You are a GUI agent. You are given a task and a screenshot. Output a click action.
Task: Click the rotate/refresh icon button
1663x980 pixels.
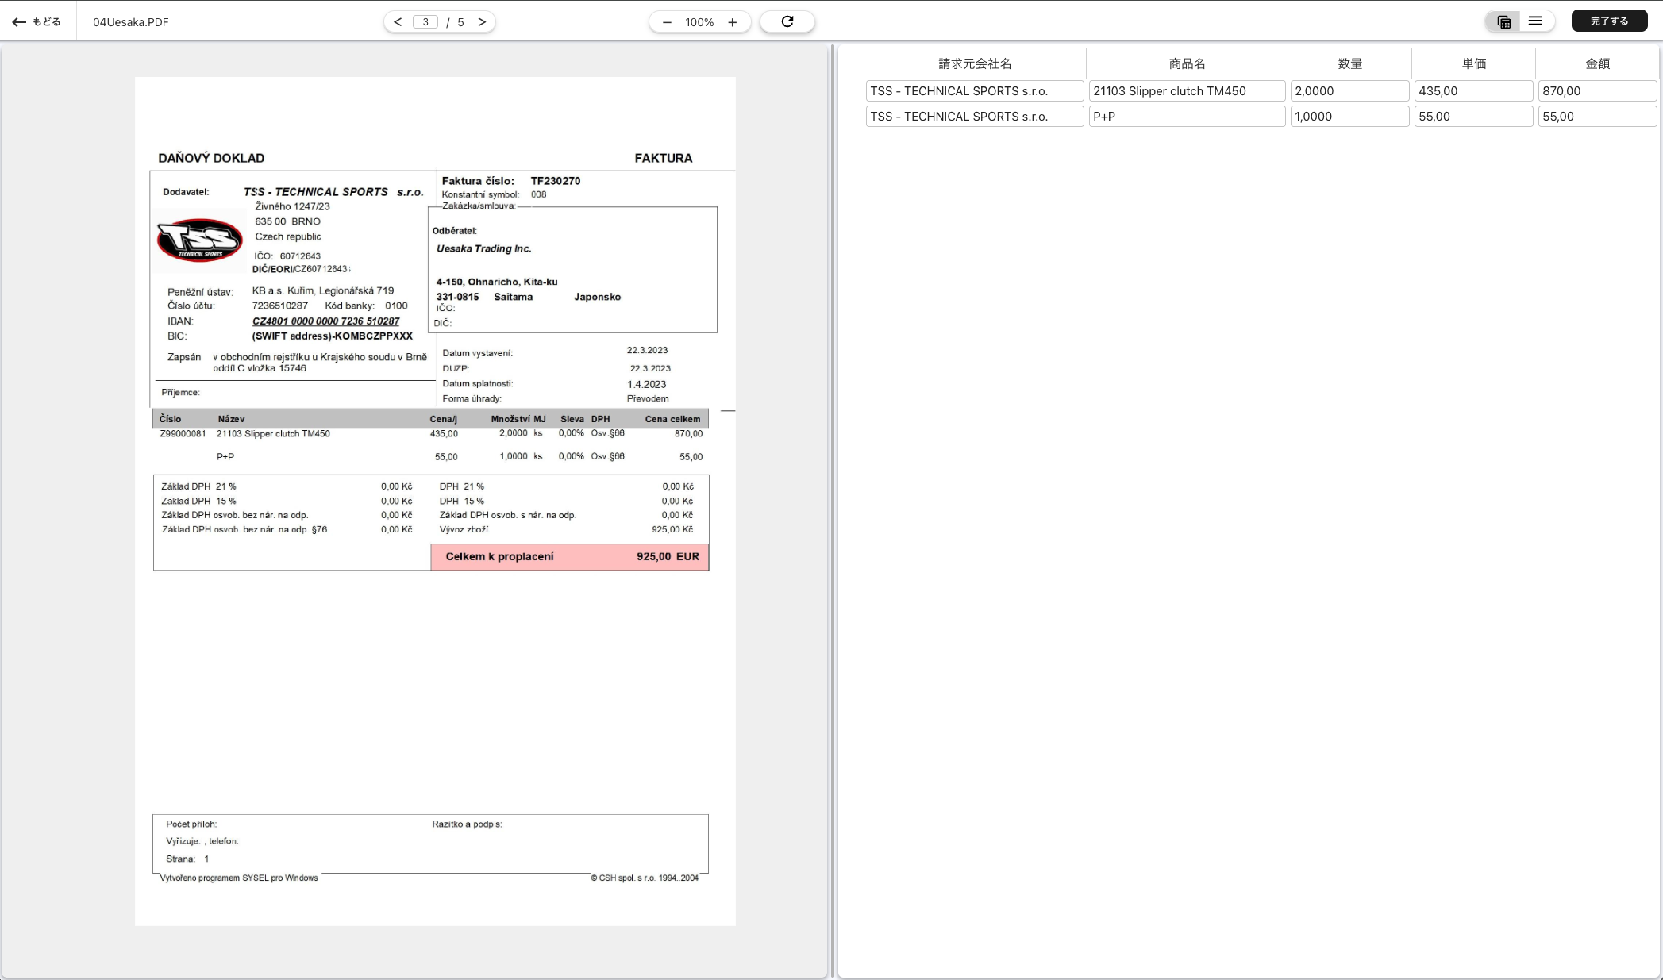click(x=787, y=21)
